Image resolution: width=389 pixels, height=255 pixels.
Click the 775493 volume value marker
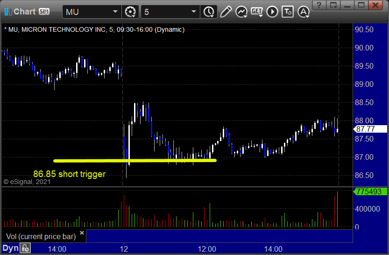tap(370, 191)
